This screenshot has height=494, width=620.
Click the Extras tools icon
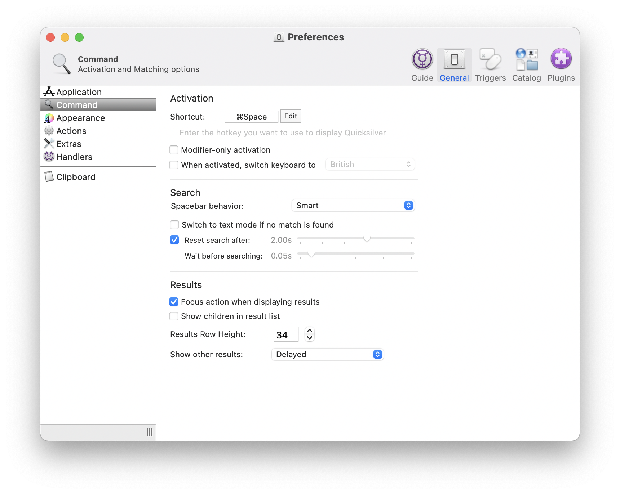coord(49,144)
